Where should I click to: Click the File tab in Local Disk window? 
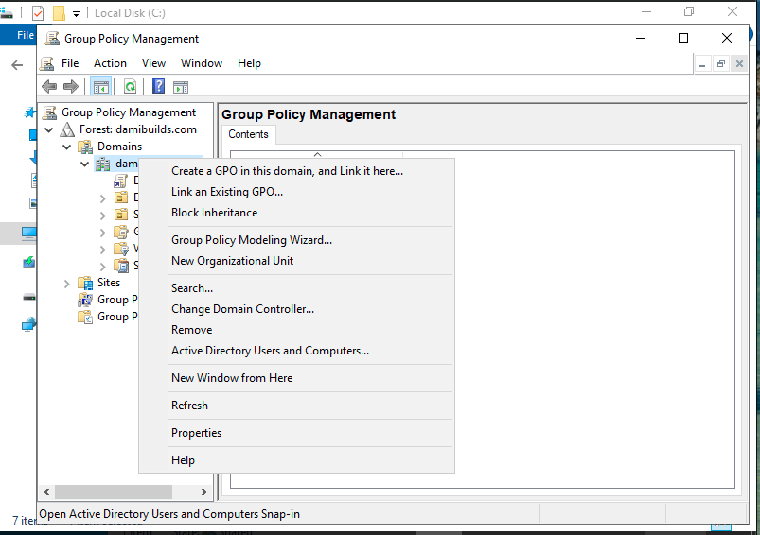(26, 35)
